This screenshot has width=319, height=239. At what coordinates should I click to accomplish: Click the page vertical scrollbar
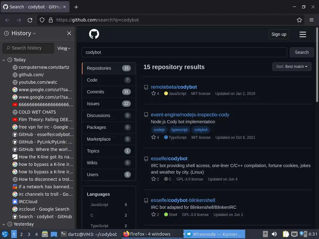(x=317, y=65)
